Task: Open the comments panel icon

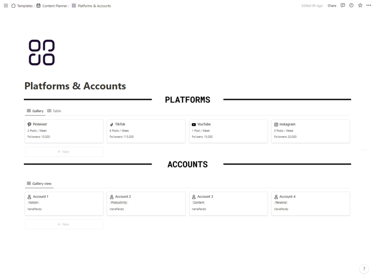Action: (343, 6)
